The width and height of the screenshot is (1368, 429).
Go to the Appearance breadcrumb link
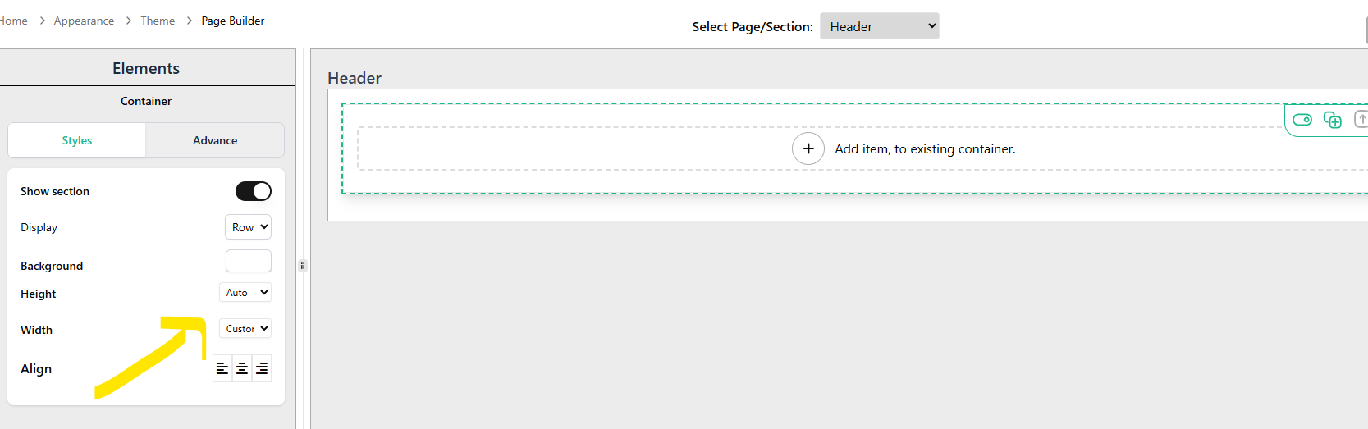coord(84,21)
